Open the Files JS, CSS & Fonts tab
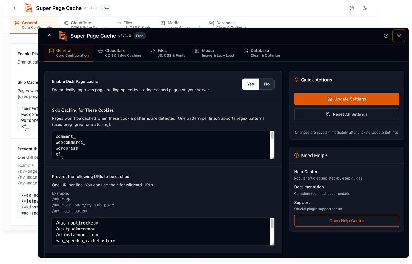The height and width of the screenshot is (264, 412). 168,53
